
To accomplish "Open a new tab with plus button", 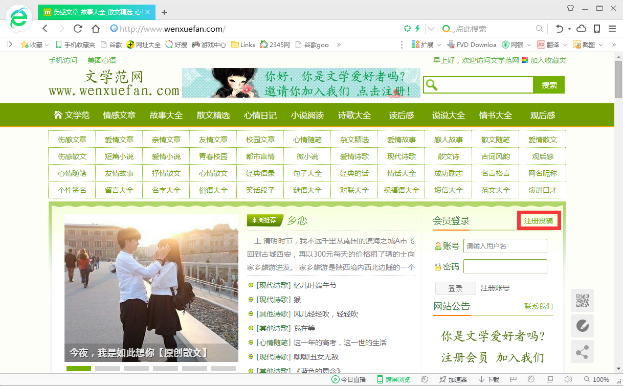I will tap(164, 12).
